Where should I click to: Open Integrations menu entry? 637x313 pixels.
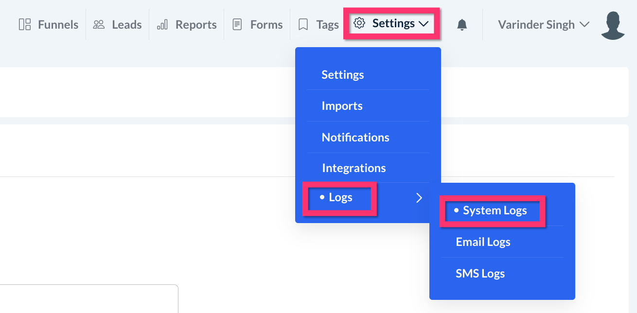pyautogui.click(x=354, y=168)
